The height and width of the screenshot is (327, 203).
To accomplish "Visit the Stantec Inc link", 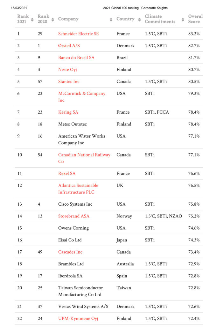I will [69, 81].
